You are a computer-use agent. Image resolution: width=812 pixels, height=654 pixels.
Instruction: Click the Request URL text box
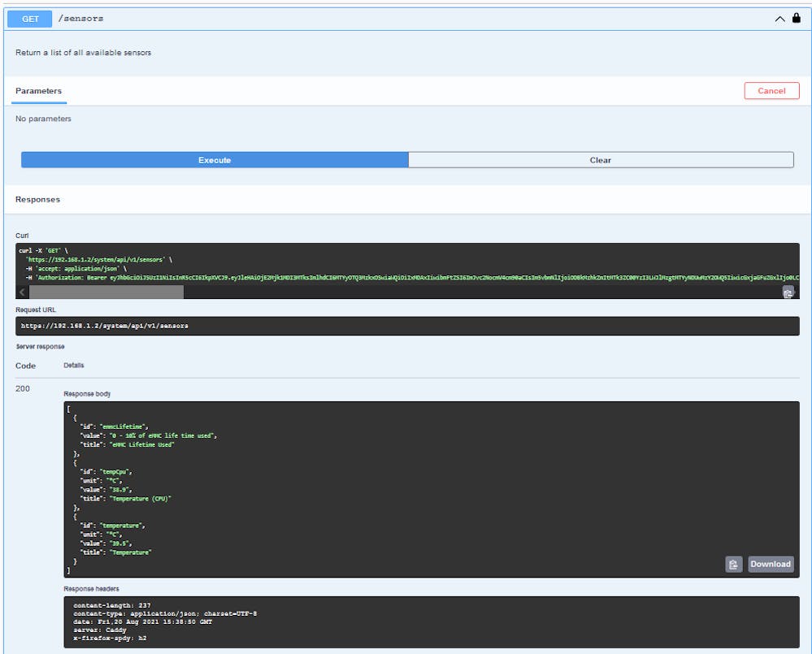click(406, 326)
